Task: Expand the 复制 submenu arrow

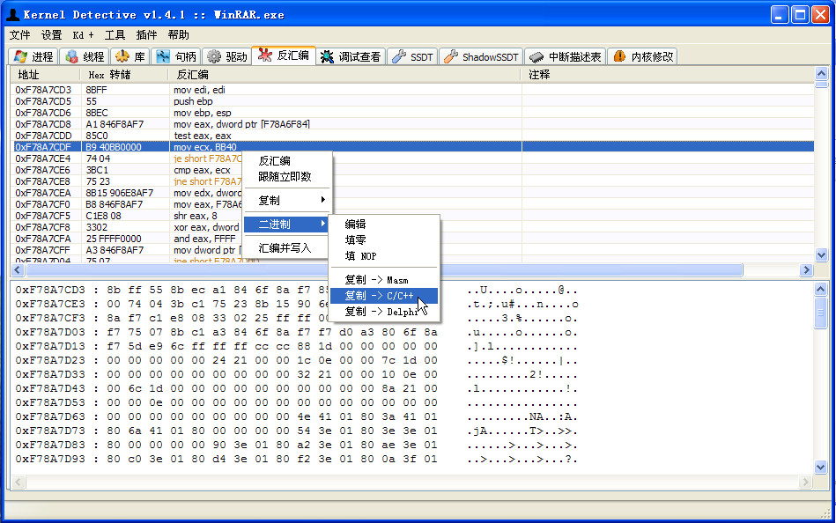Action: 323,200
